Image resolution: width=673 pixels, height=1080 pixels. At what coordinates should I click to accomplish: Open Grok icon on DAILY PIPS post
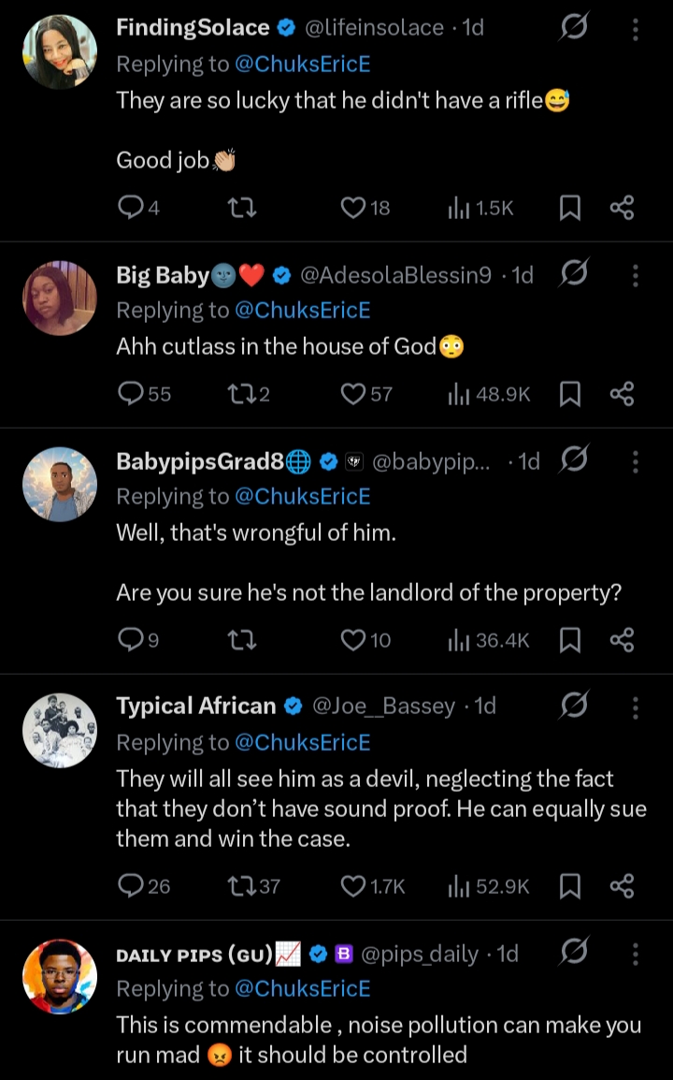[x=573, y=954]
